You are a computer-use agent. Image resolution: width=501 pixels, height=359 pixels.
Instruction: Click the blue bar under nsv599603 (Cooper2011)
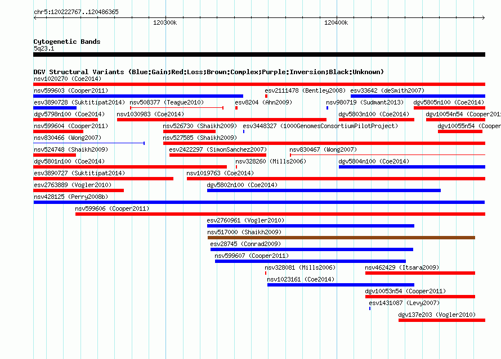point(138,96)
